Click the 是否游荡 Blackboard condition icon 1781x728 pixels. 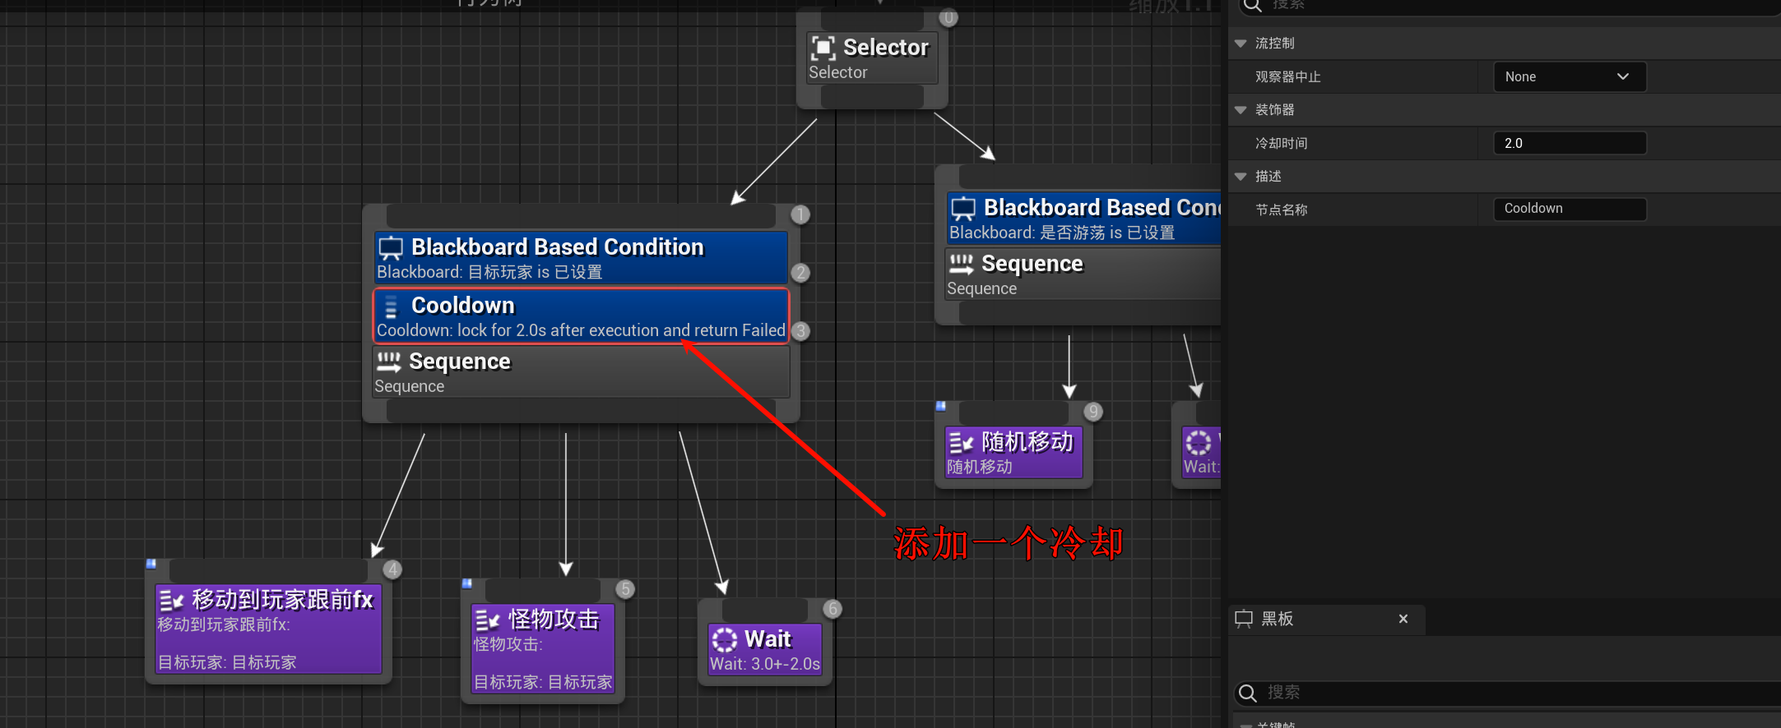point(963,209)
